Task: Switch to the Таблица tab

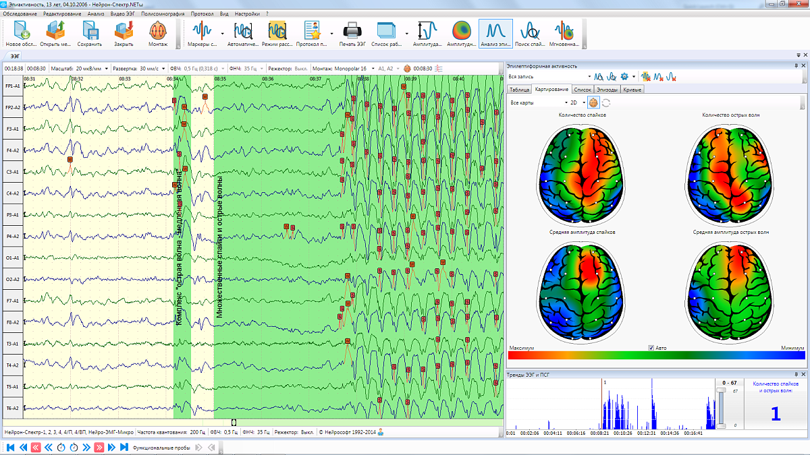Action: tap(518, 89)
